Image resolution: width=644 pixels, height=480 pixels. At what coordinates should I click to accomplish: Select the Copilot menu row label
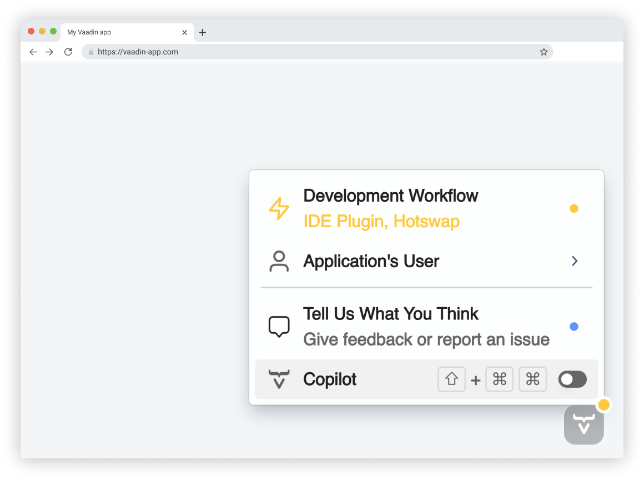(330, 379)
